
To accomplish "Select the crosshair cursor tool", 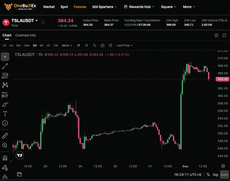I will 5,56.
